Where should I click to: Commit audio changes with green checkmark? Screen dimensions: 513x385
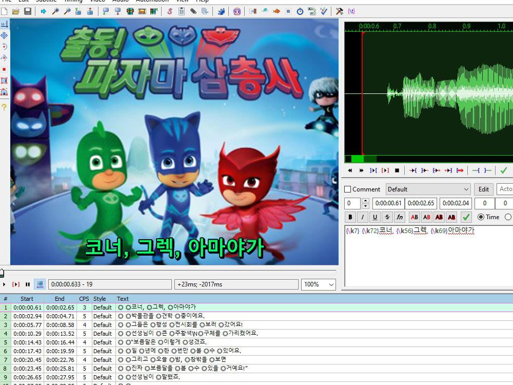tap(504, 170)
